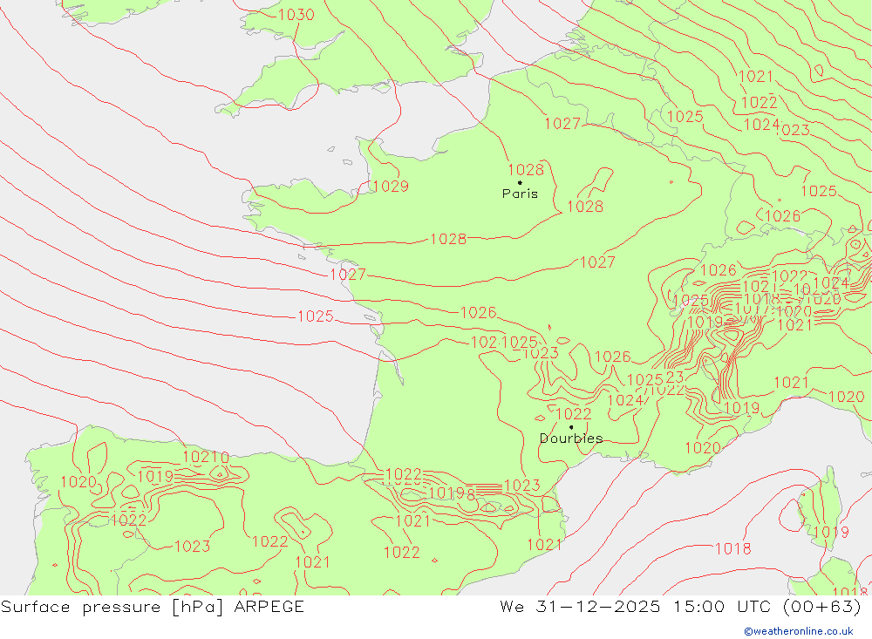Click the 1029 isobar label near Brittany
The height and width of the screenshot is (639, 872).
pos(391,187)
